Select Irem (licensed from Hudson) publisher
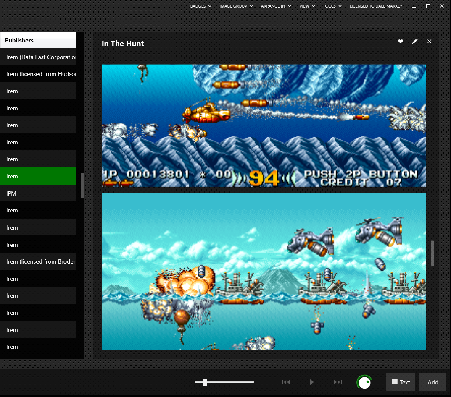Image resolution: width=451 pixels, height=397 pixels. [38, 74]
